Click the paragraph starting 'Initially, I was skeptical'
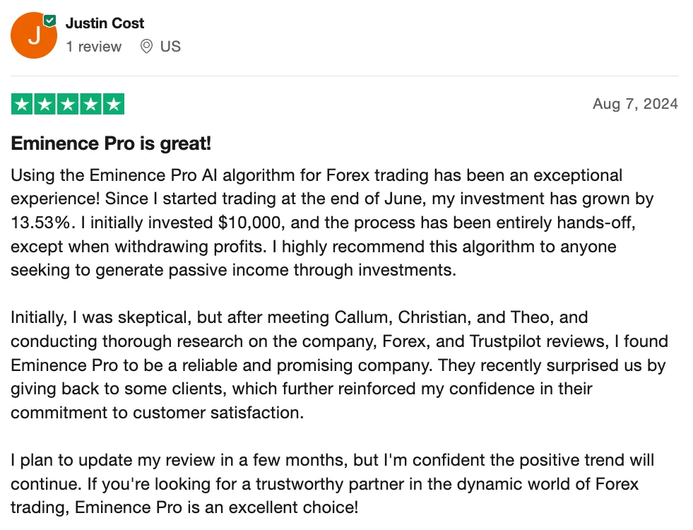Screen dimensions: 693x530 (x=339, y=365)
